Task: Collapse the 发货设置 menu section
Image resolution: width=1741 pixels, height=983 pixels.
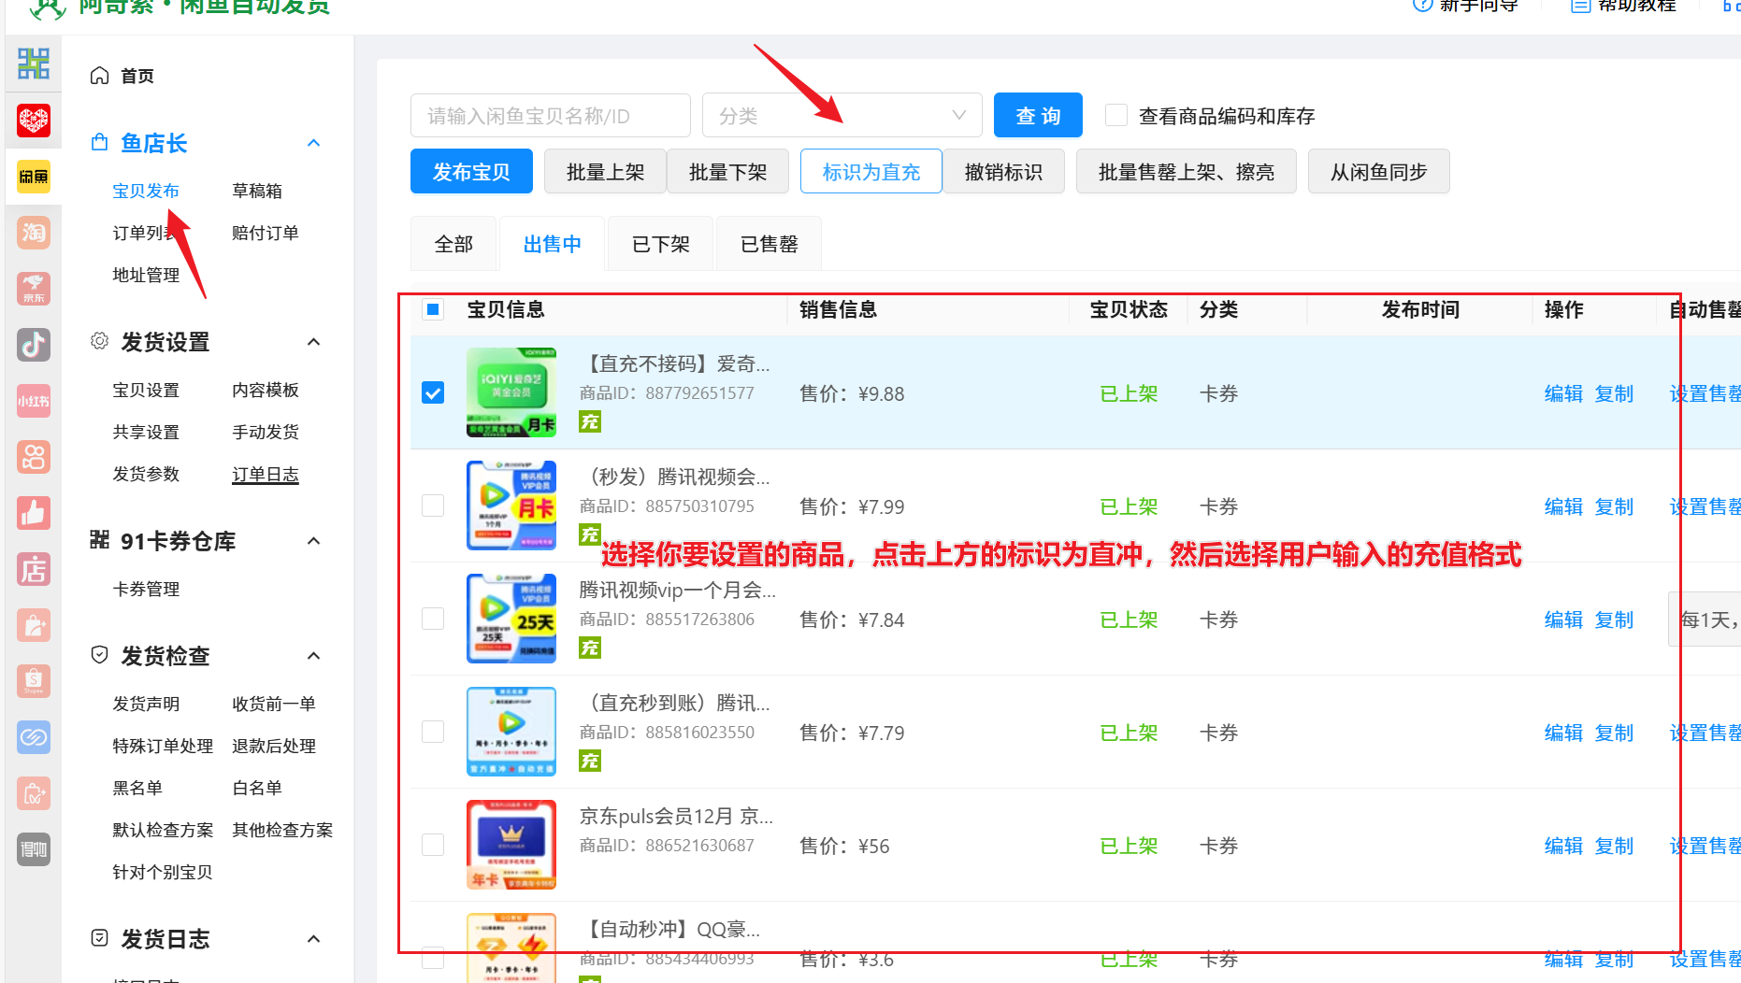Action: pyautogui.click(x=314, y=342)
